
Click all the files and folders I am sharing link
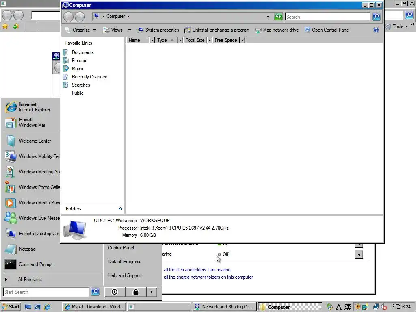point(197,270)
